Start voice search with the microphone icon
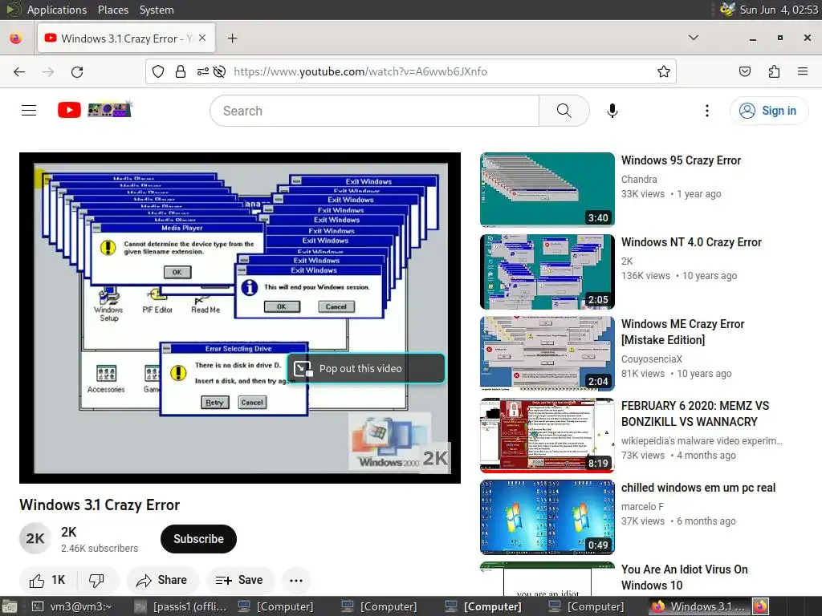 tap(612, 111)
